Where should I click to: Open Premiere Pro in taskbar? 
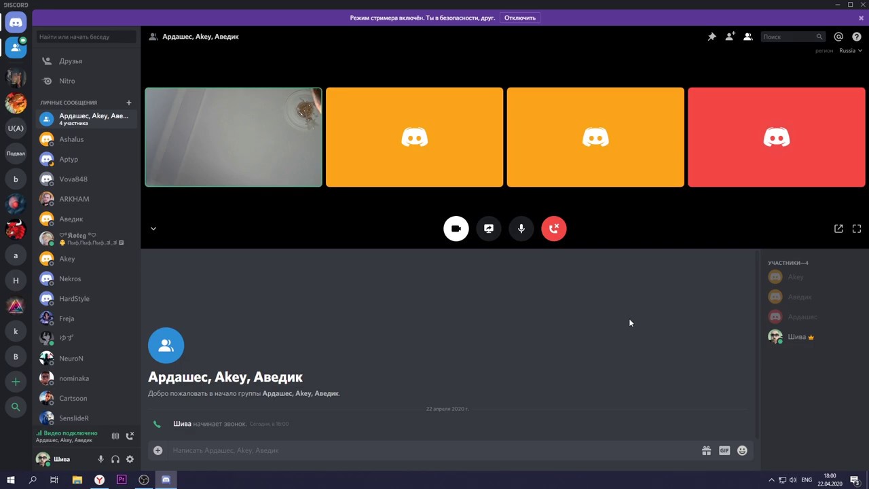tap(122, 479)
